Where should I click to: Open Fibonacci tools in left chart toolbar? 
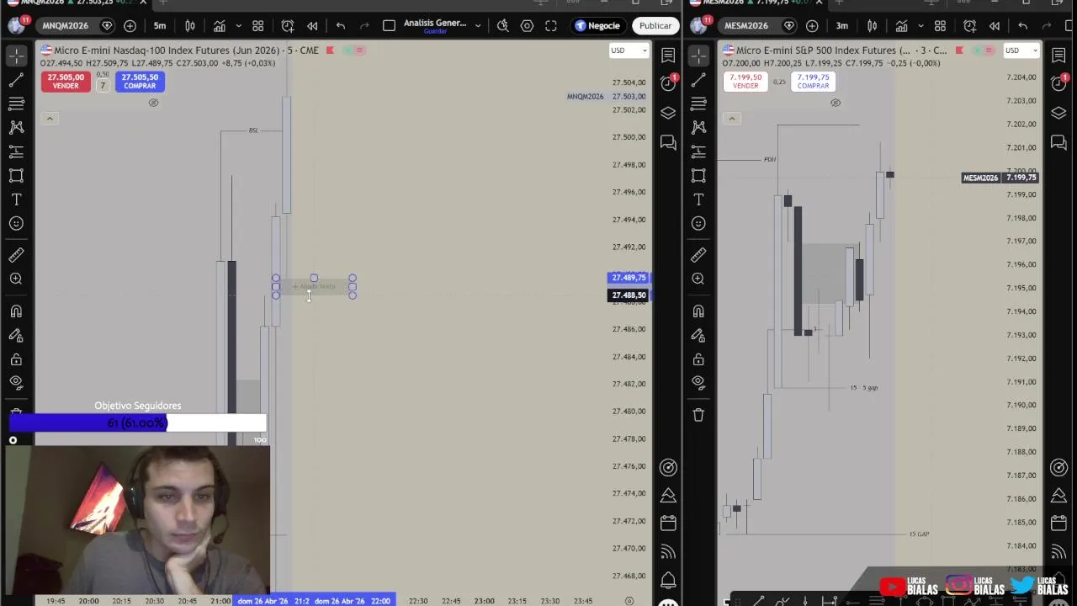[16, 104]
